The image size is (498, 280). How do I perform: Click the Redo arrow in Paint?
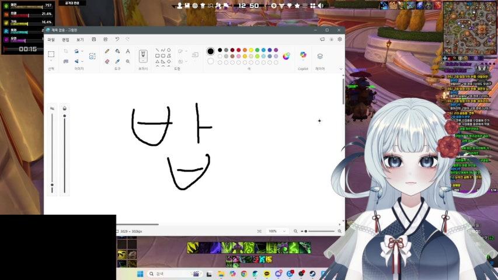pos(128,39)
